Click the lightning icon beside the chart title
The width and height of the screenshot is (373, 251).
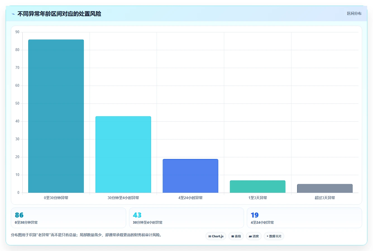coord(13,14)
